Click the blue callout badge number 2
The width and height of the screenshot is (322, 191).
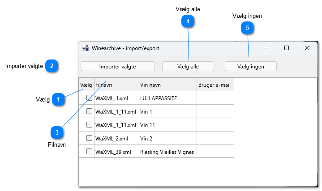pos(52,66)
